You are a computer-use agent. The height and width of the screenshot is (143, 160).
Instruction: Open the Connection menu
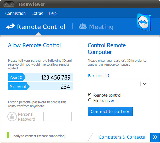(x=15, y=13)
